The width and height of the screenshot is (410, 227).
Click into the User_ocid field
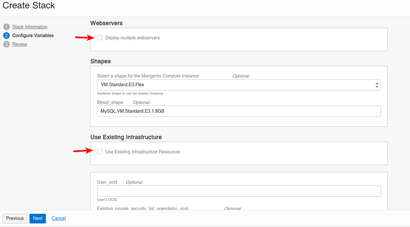(239, 191)
